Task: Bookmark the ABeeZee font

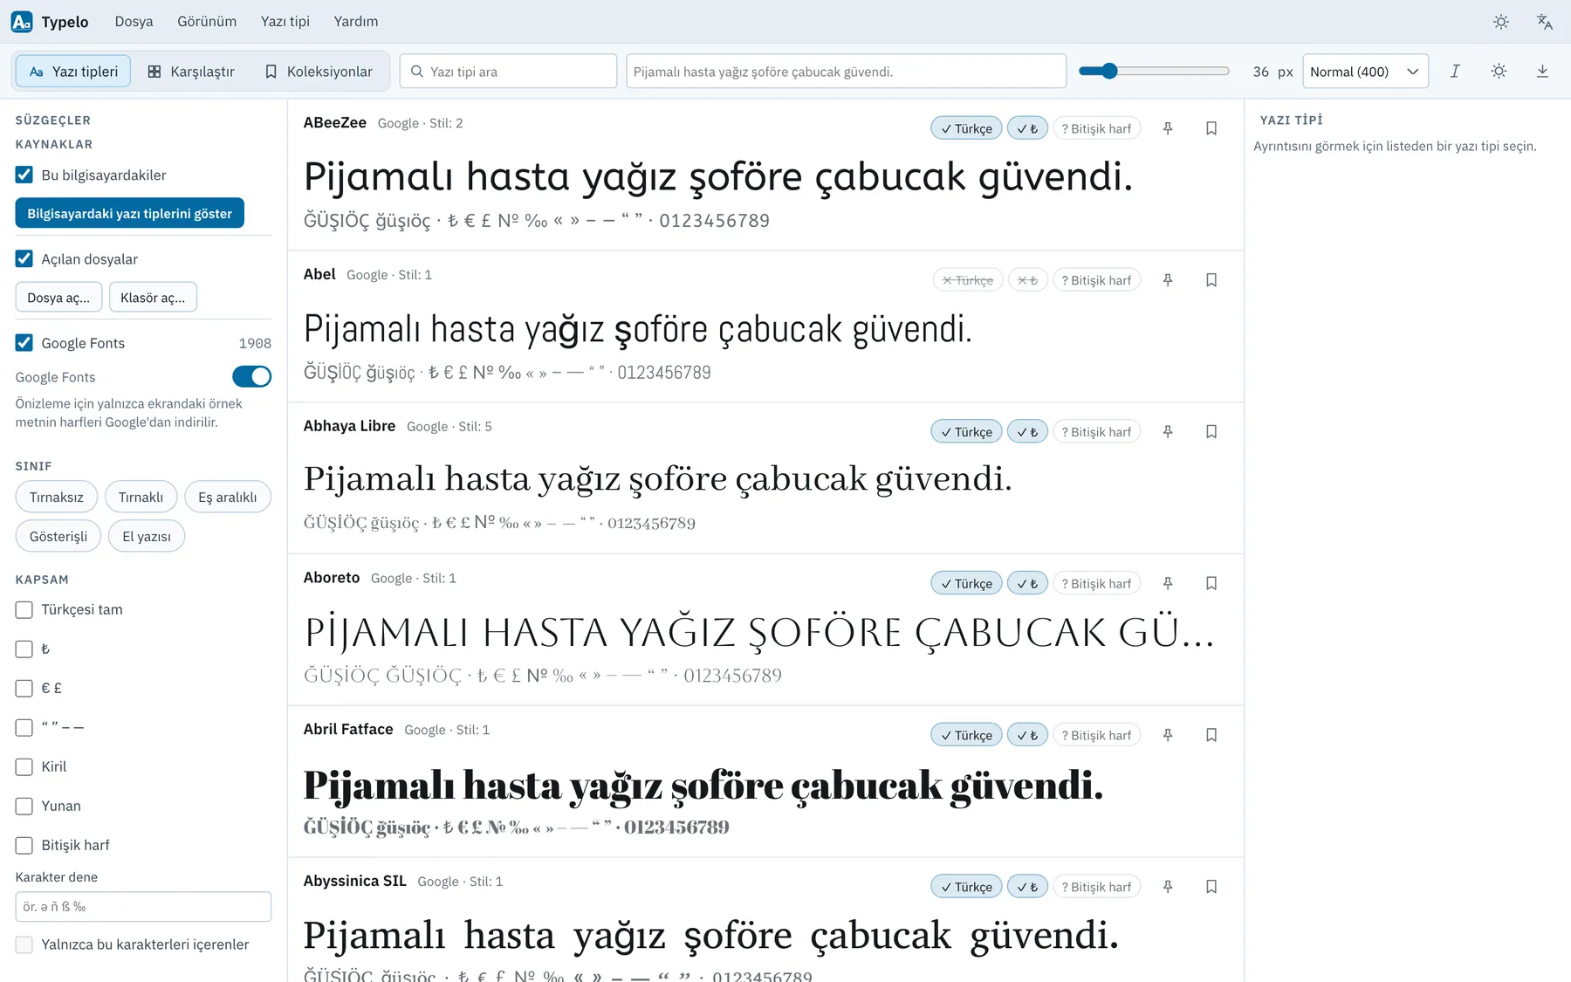Action: click(x=1211, y=128)
